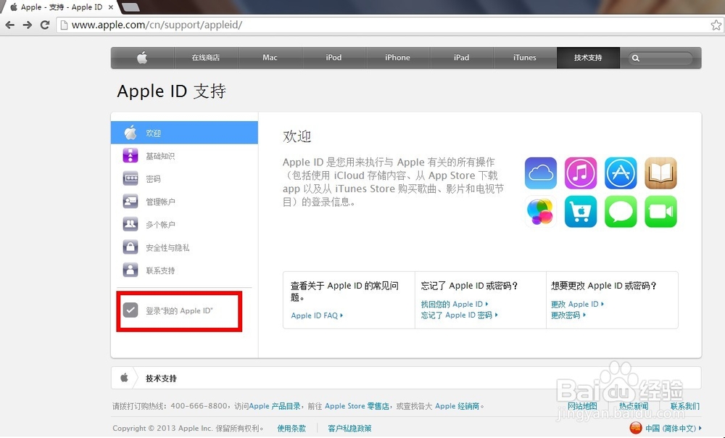
Task: Click 更改 Apple ID link
Action: tap(578, 304)
